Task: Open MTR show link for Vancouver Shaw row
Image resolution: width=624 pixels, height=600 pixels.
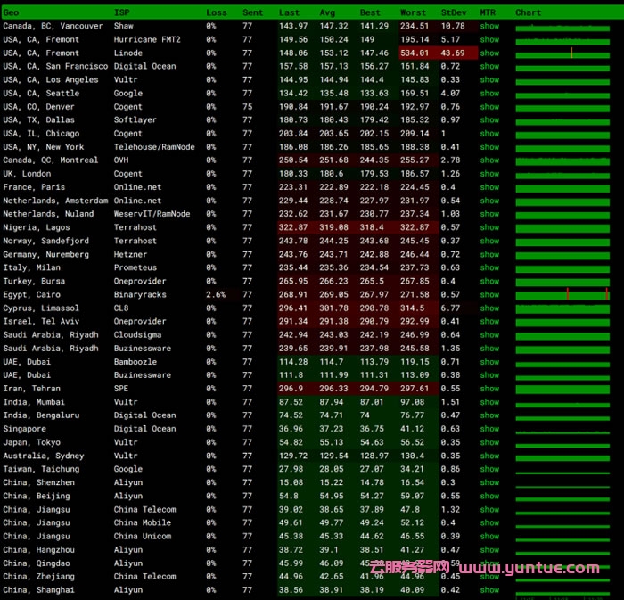Action: tap(489, 26)
